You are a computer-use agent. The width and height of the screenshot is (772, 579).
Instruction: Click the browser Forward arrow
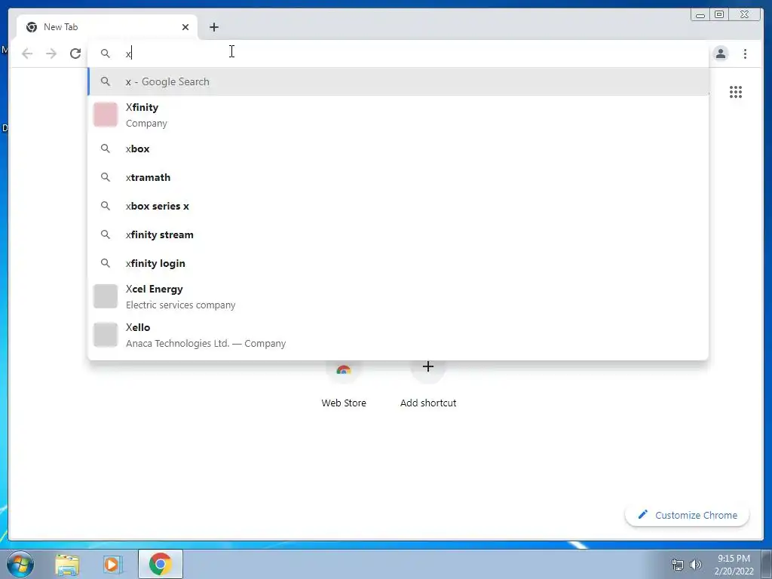51,54
